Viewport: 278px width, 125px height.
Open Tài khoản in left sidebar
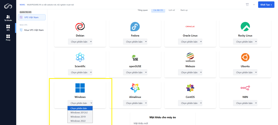click(8, 18)
